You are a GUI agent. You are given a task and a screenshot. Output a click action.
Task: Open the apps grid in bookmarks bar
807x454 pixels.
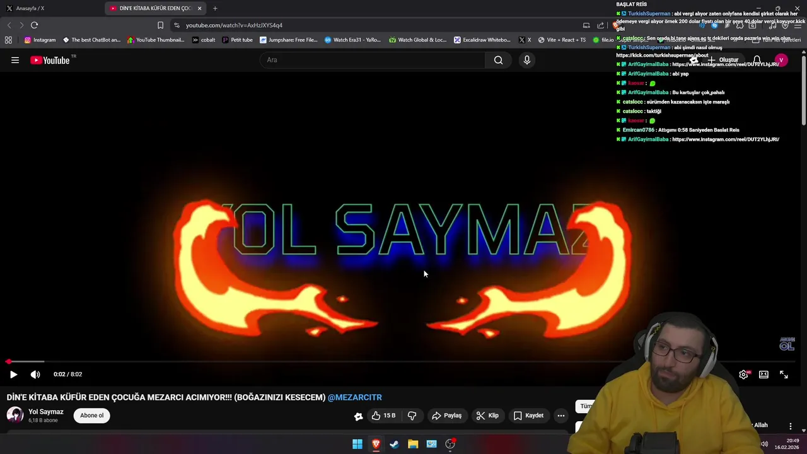(8, 40)
